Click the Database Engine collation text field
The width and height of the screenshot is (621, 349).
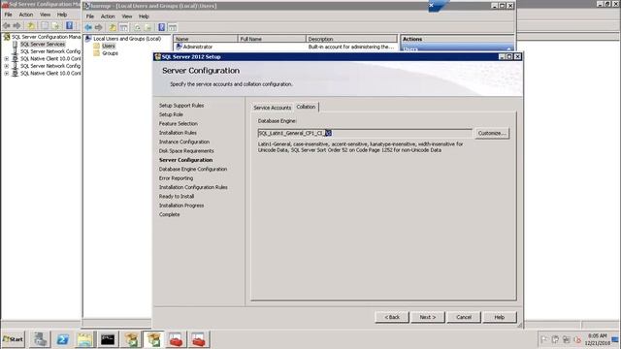click(365, 133)
